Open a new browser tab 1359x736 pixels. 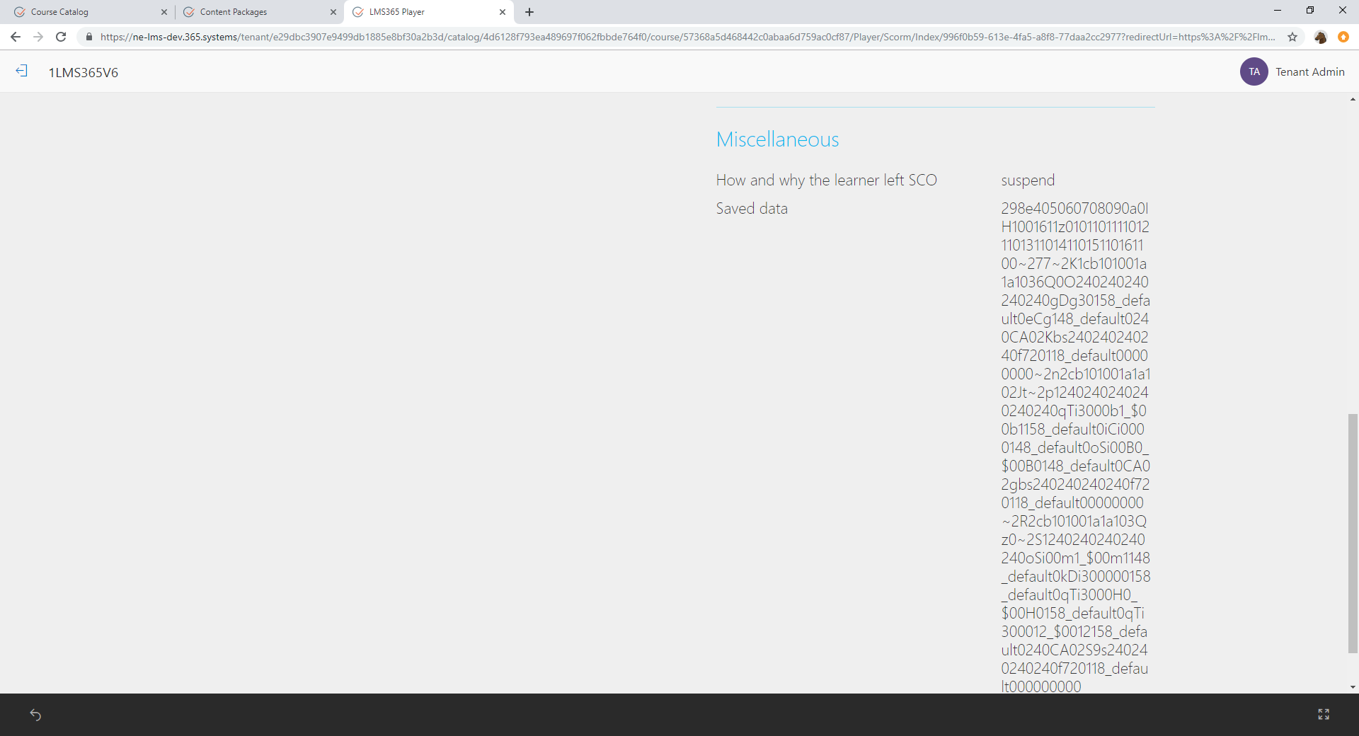pyautogui.click(x=529, y=12)
